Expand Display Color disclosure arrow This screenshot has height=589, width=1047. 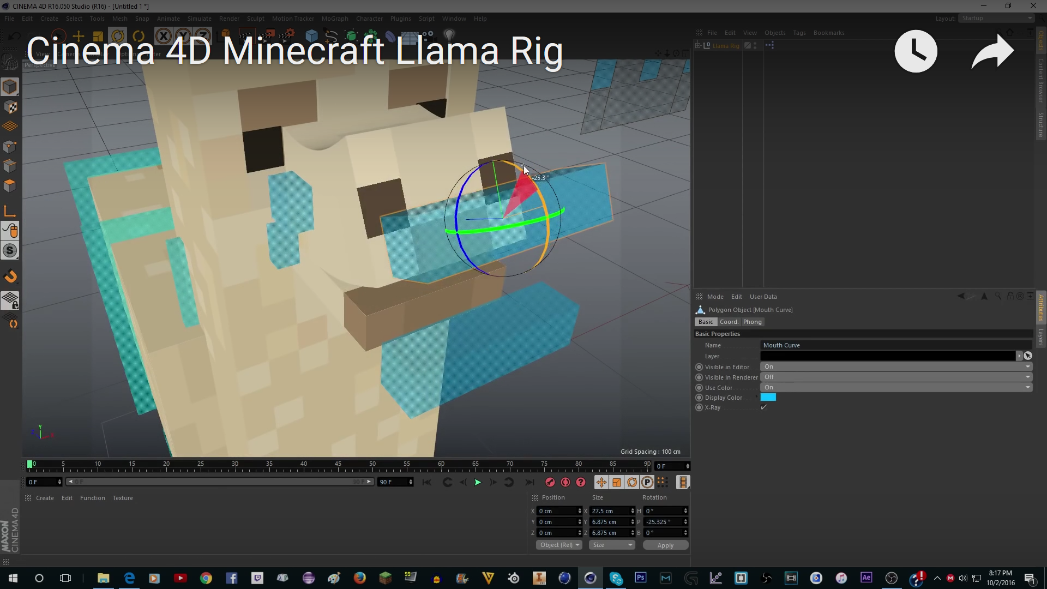coord(757,398)
